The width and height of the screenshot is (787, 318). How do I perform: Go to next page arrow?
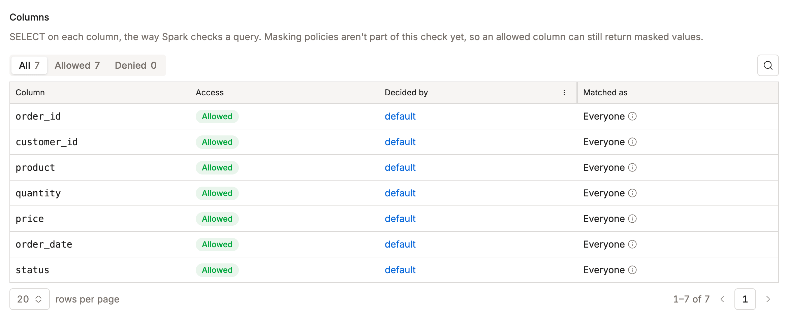click(x=768, y=299)
